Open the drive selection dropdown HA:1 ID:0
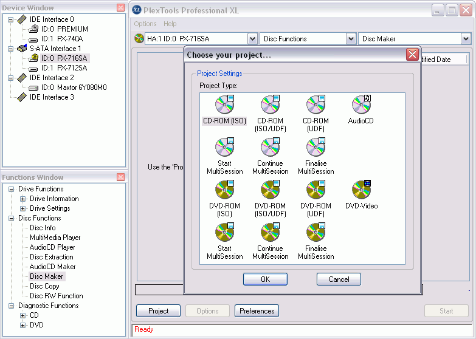 pyautogui.click(x=252, y=39)
